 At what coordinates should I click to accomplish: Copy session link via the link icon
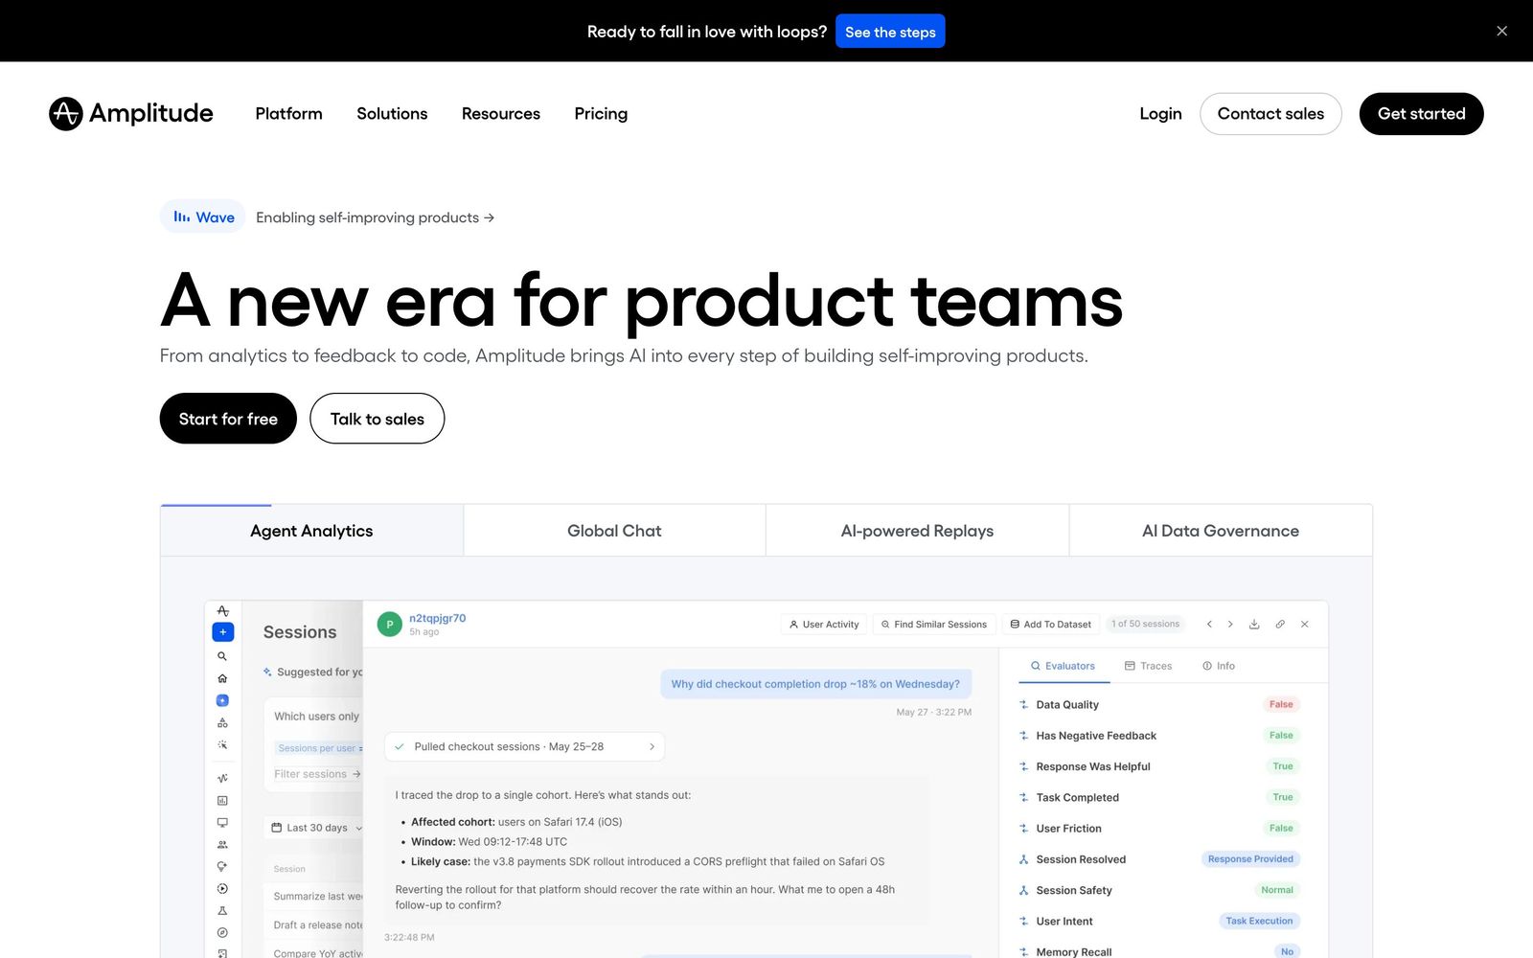coord(1280,624)
